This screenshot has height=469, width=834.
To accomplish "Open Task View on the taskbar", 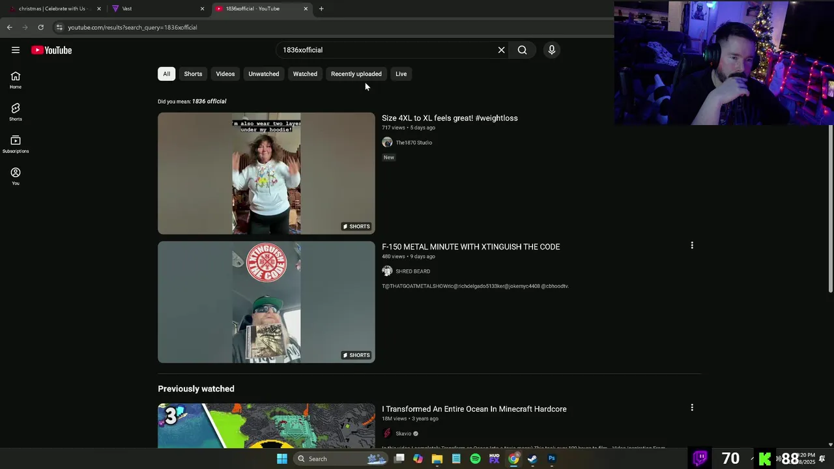I will coord(399,459).
